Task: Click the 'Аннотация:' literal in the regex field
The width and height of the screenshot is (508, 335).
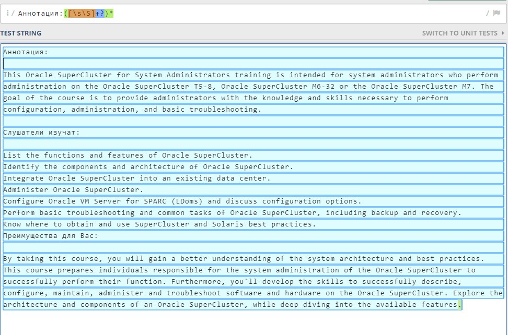Action: coord(40,13)
